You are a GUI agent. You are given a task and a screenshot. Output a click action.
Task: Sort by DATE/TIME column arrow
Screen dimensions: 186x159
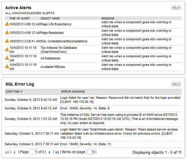coord(21,91)
